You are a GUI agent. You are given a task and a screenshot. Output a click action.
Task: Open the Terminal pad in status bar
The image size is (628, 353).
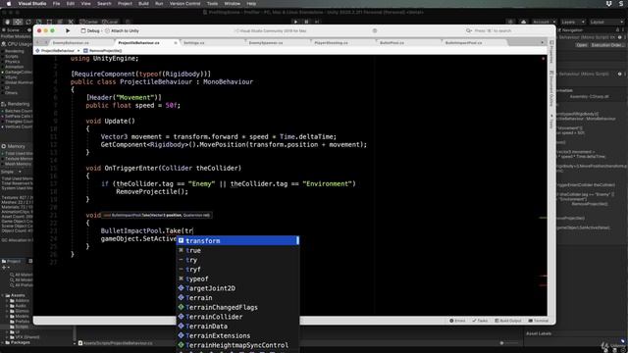click(539, 321)
